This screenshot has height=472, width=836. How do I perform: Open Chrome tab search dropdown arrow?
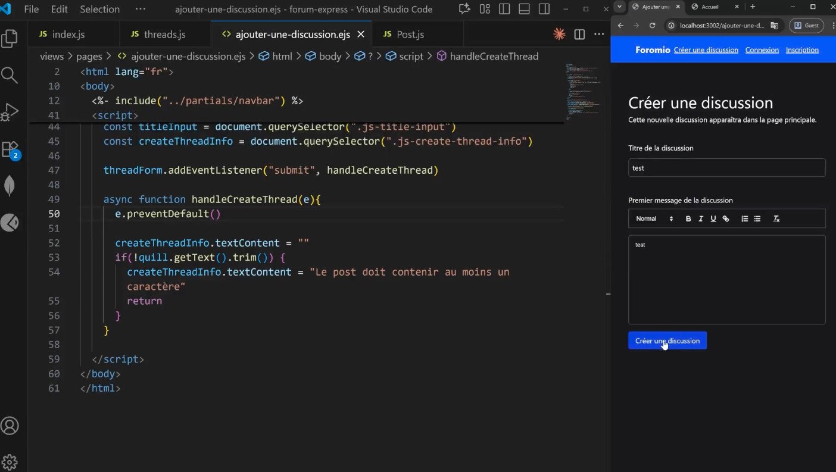620,7
